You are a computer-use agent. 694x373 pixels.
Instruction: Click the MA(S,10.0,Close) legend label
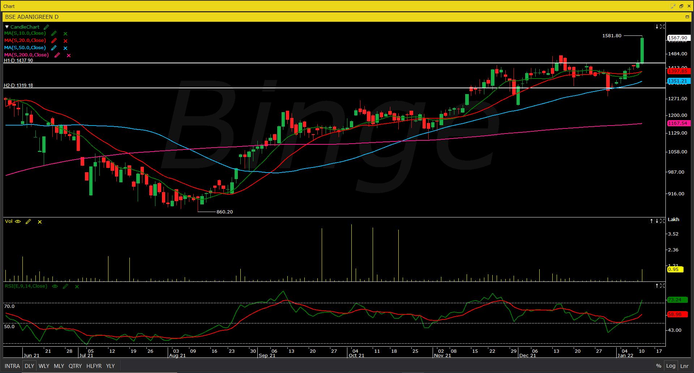pos(25,33)
